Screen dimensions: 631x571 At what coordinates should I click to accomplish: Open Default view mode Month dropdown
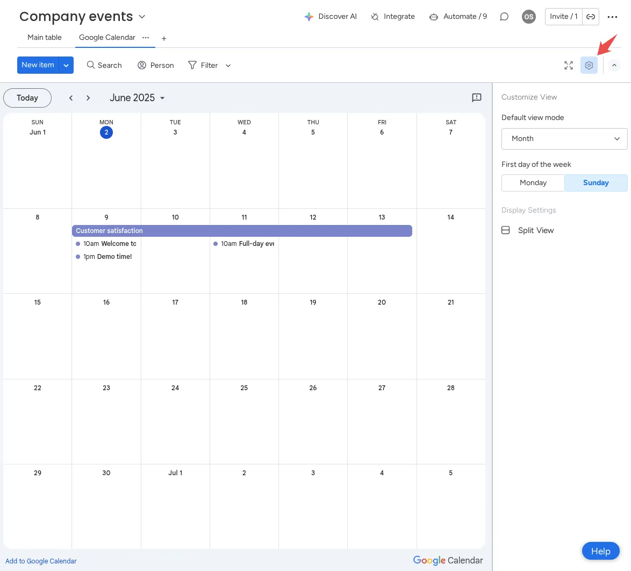564,139
